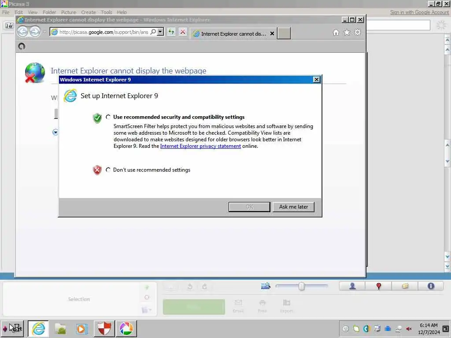Click Sign in with Google Account link
The width and height of the screenshot is (451, 338).
click(x=419, y=12)
